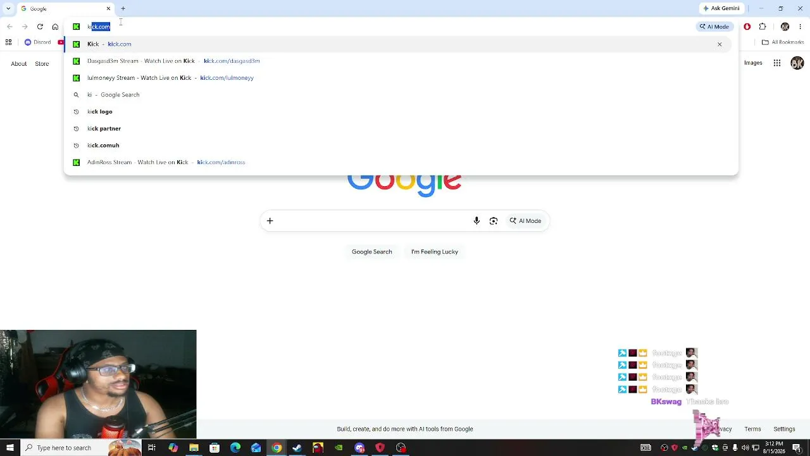Open the NVIDIA app on the taskbar

[x=339, y=448]
